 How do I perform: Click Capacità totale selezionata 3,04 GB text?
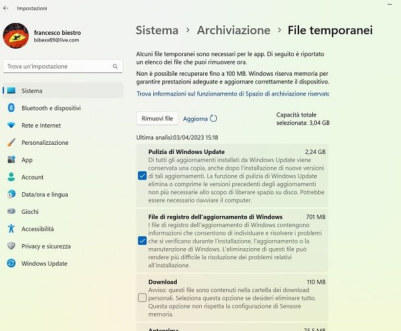(303, 119)
